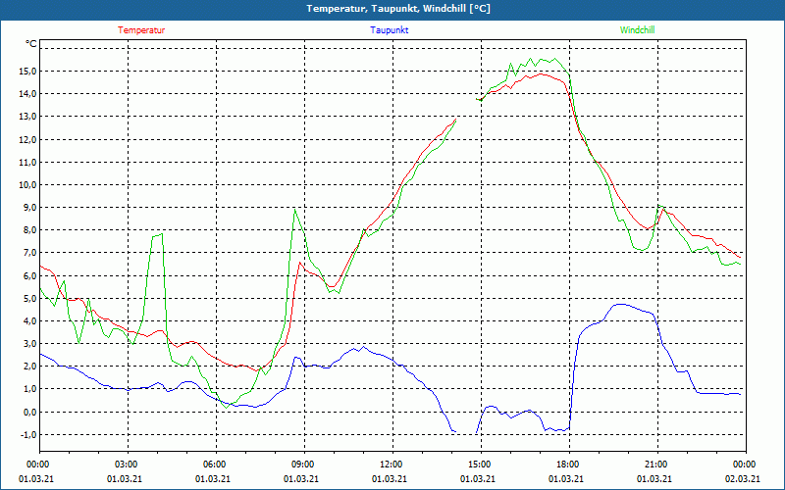Click the '°C' unit label on the axis
785x490 pixels.
(x=30, y=44)
